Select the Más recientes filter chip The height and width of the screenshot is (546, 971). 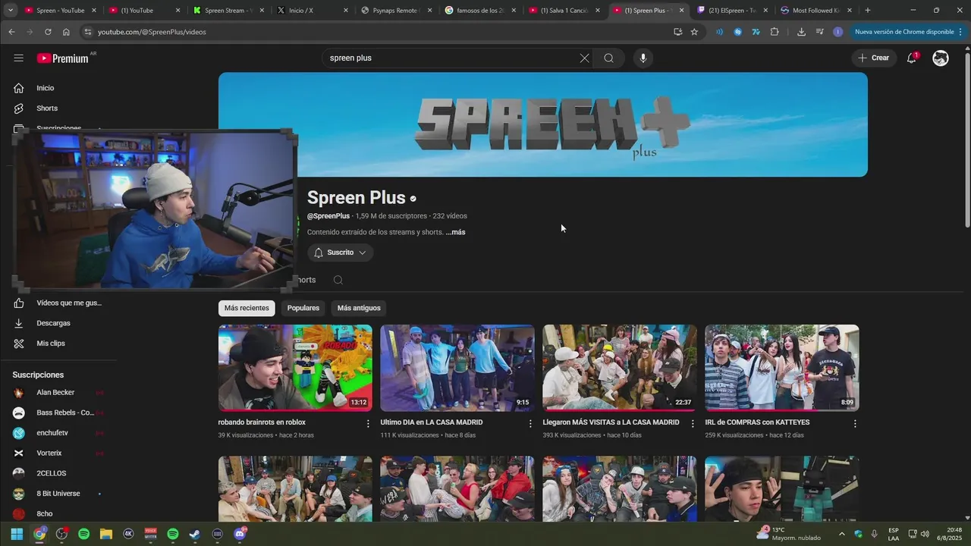[x=247, y=308]
